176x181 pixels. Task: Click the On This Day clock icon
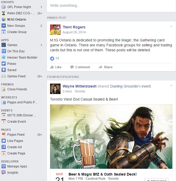click(4, 51)
